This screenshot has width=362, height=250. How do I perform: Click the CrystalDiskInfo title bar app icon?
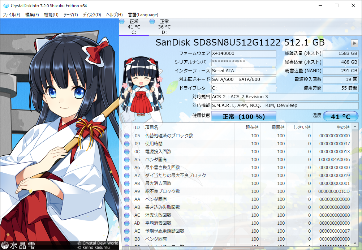6,5
